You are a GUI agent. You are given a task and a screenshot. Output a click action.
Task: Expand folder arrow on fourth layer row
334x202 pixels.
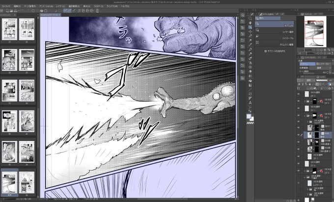pyautogui.click(x=305, y=115)
